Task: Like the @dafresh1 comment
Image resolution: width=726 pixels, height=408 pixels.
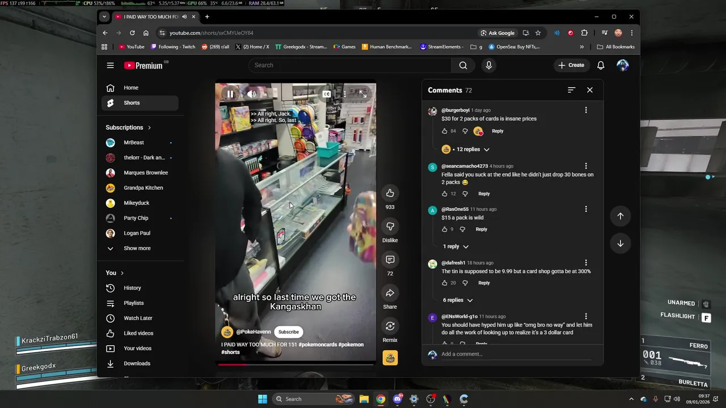Action: (445, 283)
